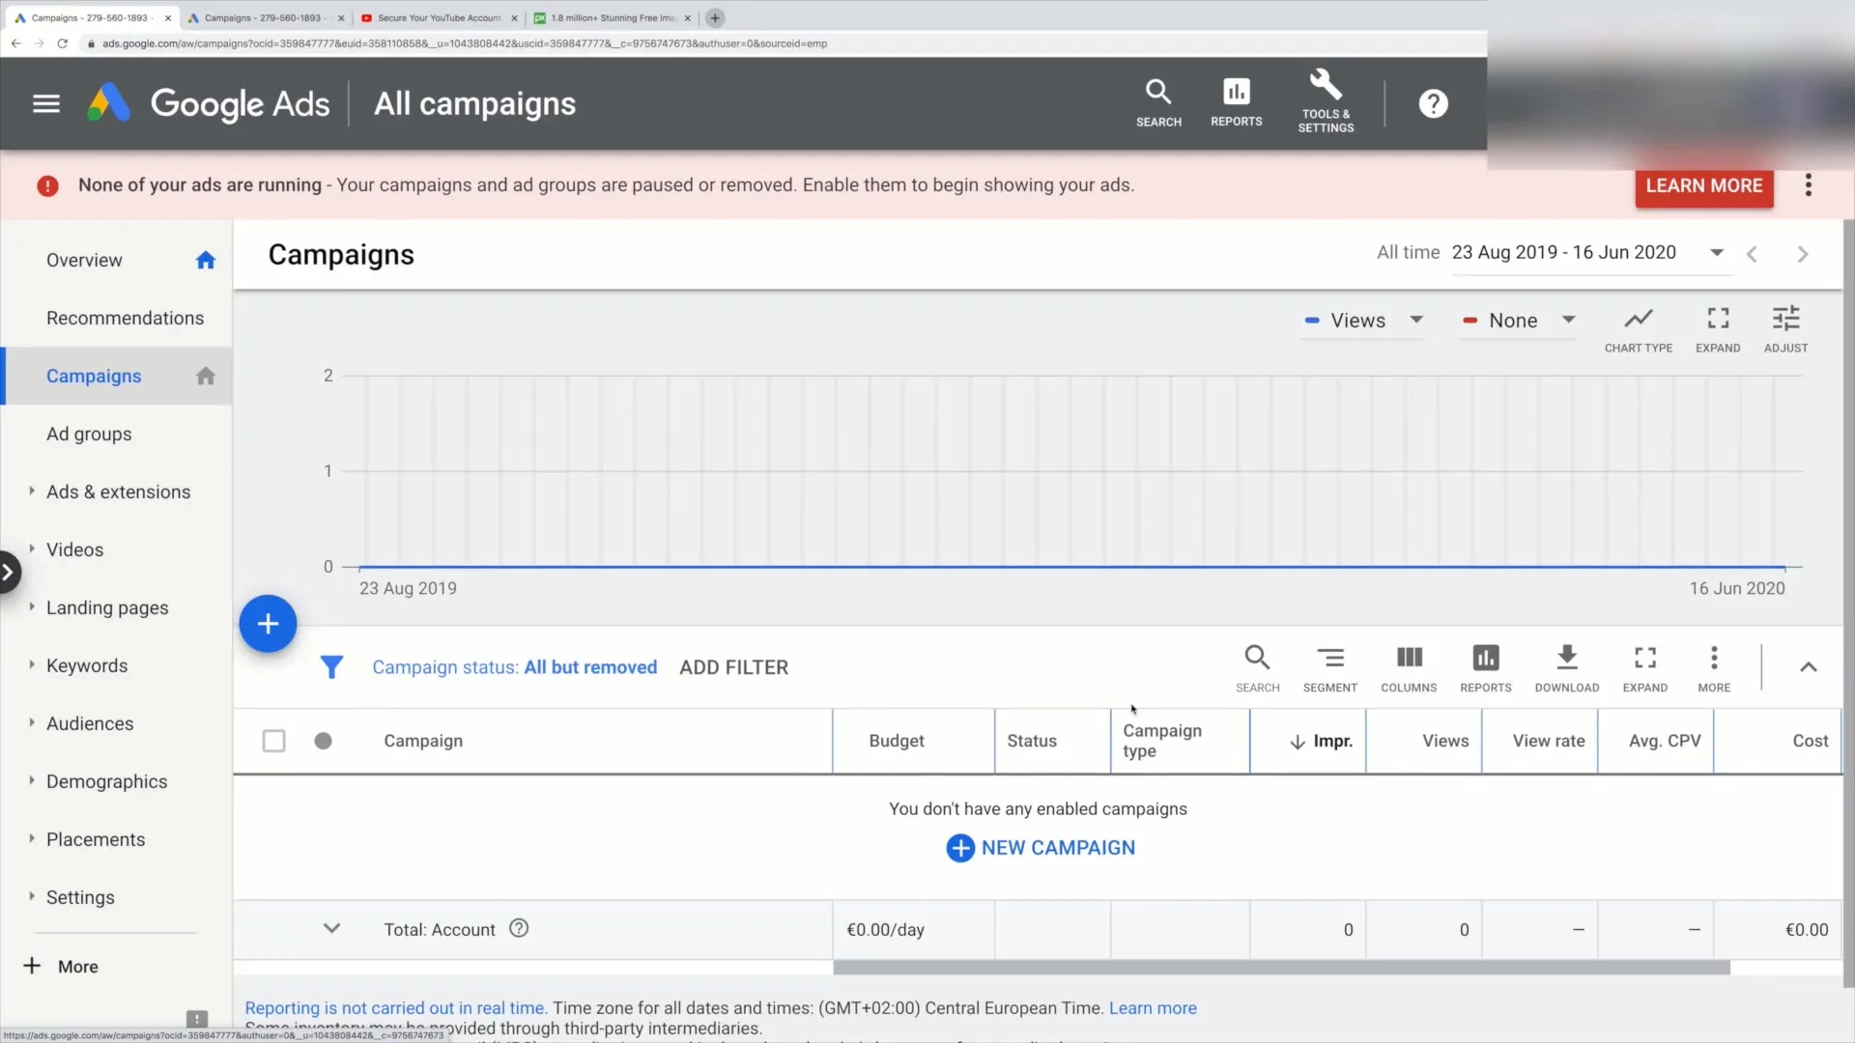Click the status dot column header
This screenshot has height=1043, width=1855.
[323, 741]
